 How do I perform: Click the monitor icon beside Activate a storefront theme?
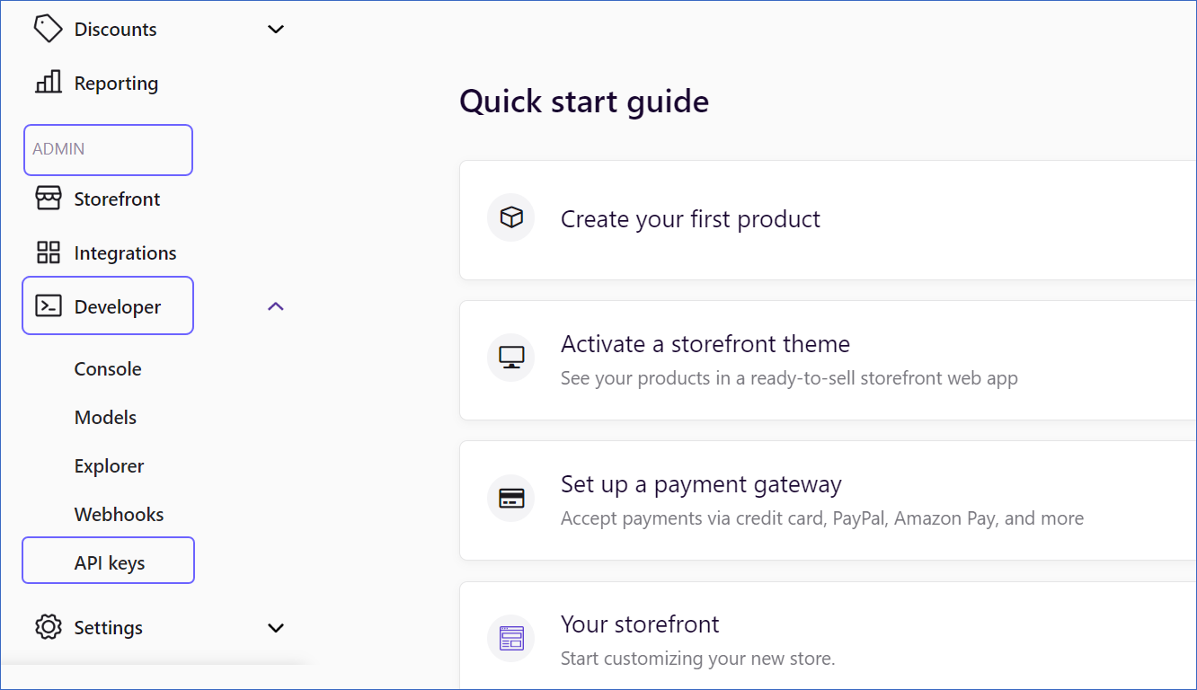tap(511, 358)
